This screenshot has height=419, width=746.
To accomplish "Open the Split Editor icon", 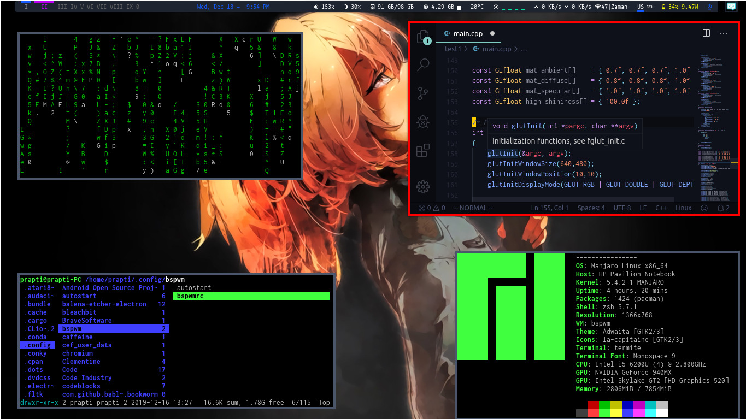I will [x=706, y=33].
